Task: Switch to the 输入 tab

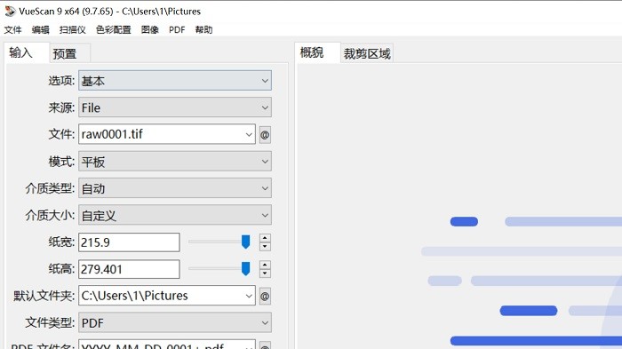Action: pos(26,52)
